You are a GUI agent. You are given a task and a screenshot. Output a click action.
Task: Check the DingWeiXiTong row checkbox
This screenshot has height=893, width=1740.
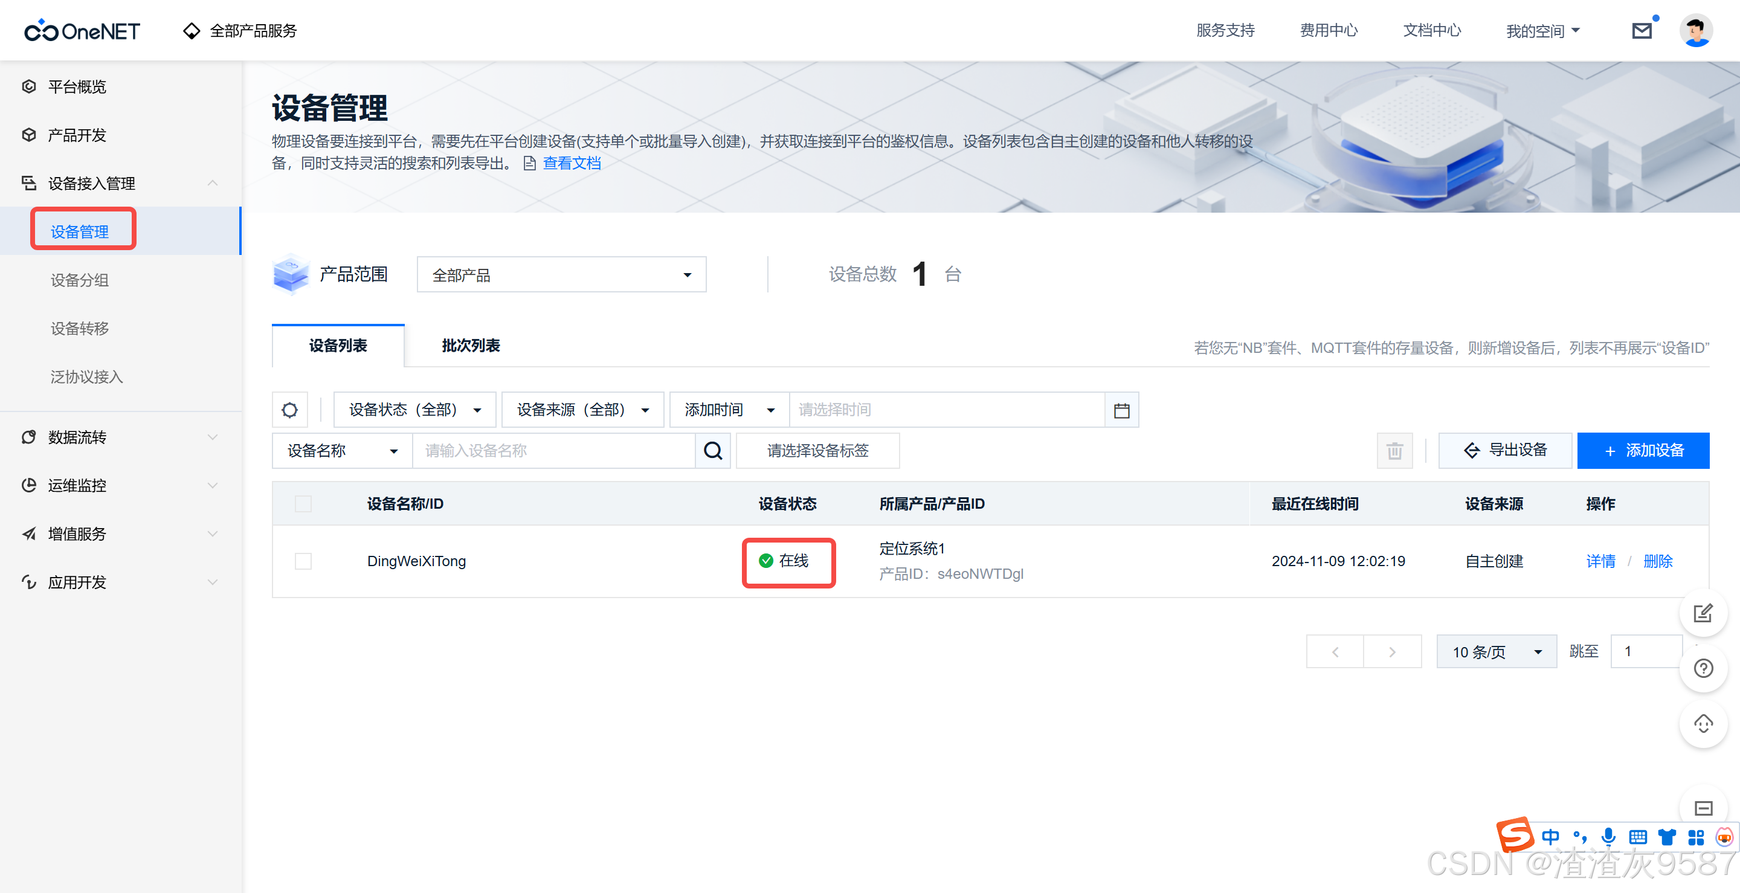tap(303, 561)
